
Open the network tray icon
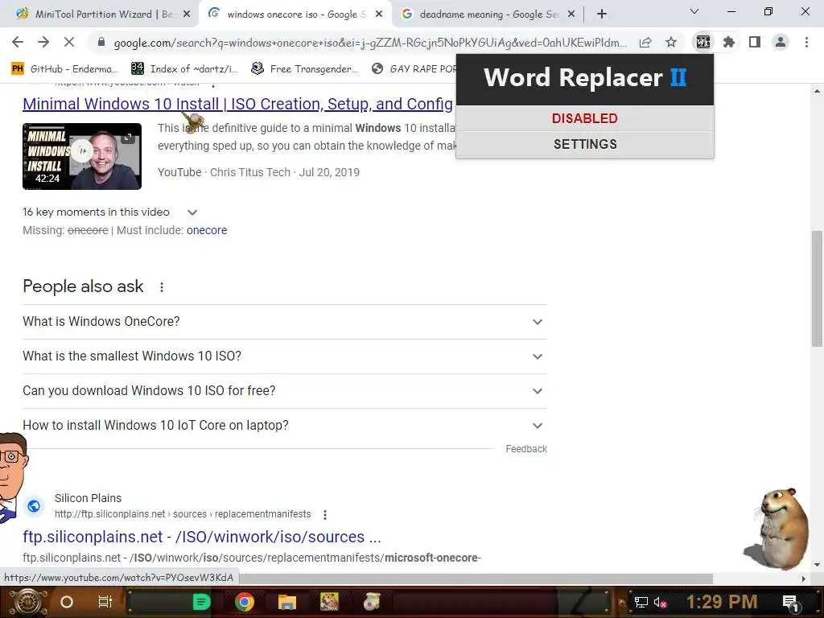tap(641, 602)
